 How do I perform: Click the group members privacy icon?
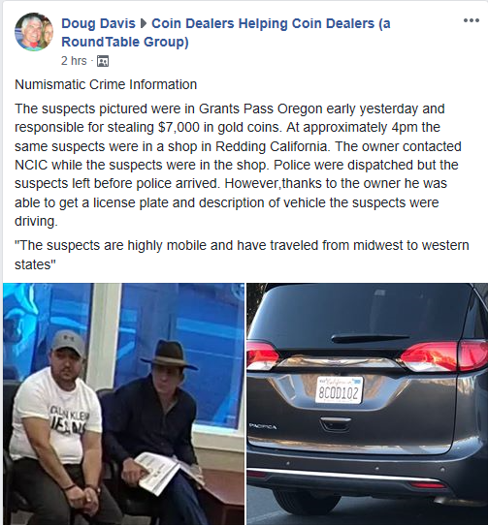[103, 61]
